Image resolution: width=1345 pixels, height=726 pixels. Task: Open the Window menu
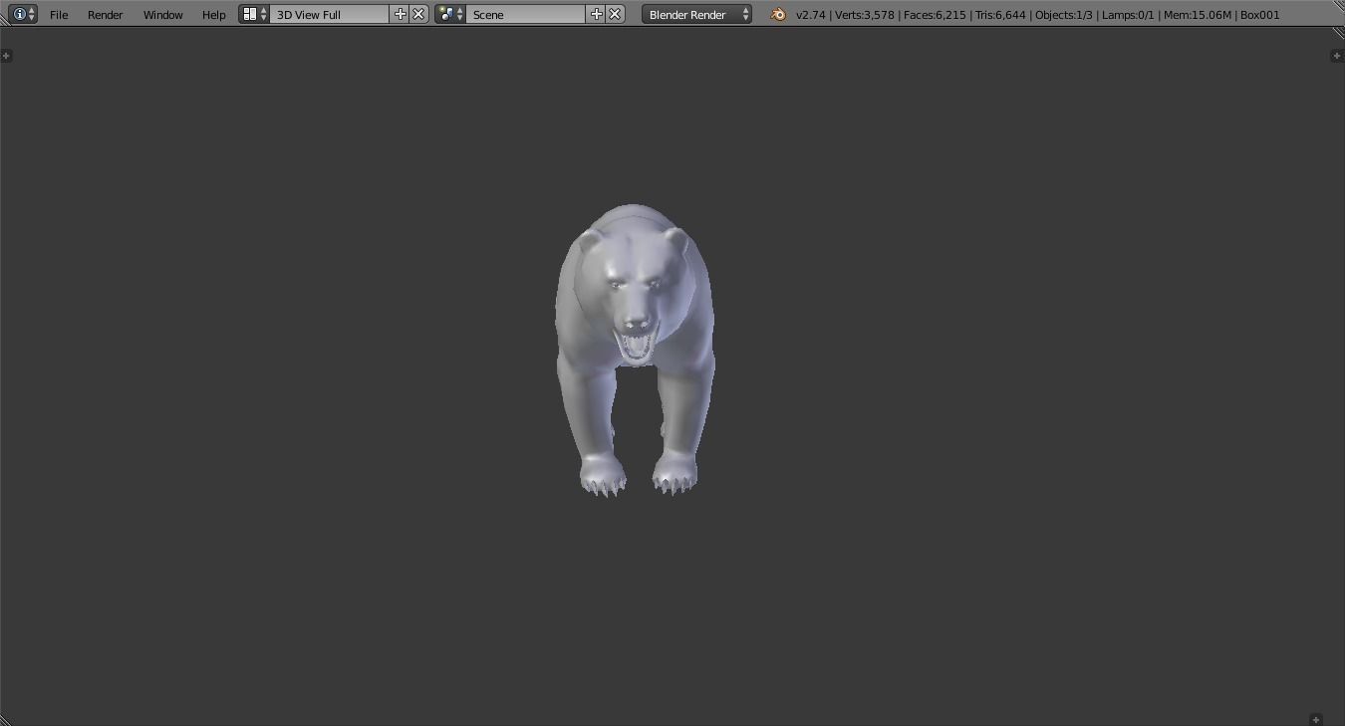click(162, 15)
